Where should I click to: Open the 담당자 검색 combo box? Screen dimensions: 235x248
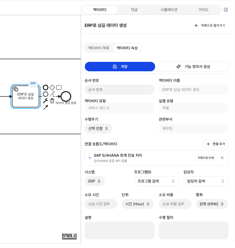[x=206, y=181]
